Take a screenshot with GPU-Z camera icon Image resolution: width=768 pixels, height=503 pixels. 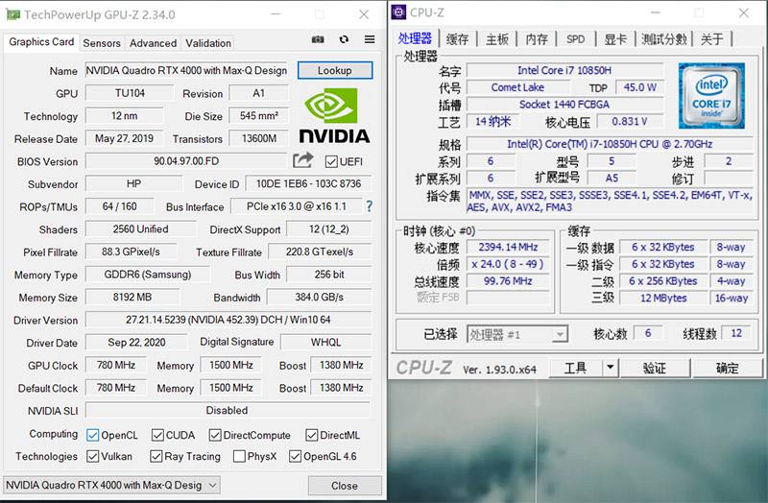coord(318,39)
